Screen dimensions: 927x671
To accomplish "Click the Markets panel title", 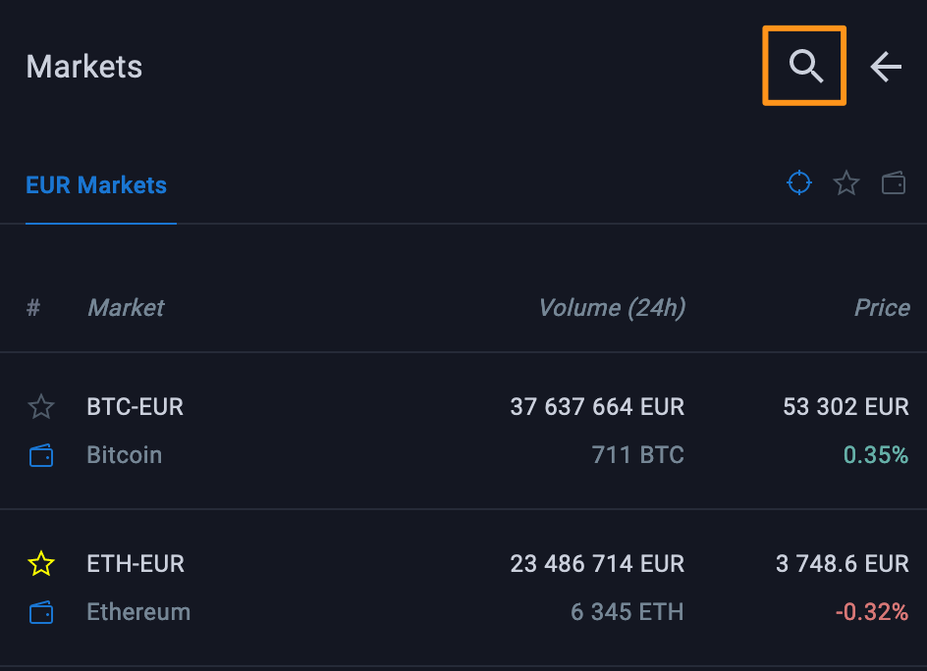I will pos(84,67).
